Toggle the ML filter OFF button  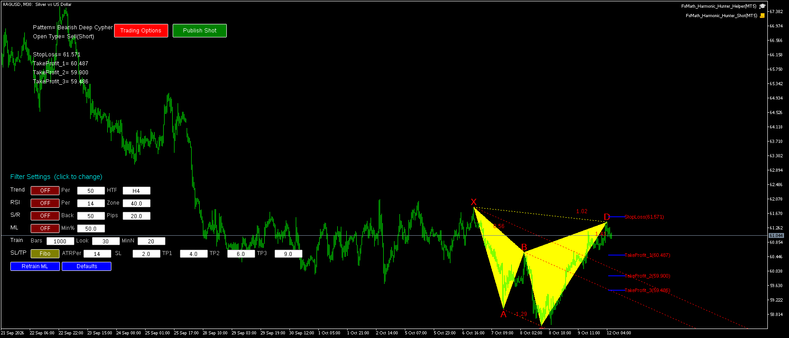click(x=45, y=228)
